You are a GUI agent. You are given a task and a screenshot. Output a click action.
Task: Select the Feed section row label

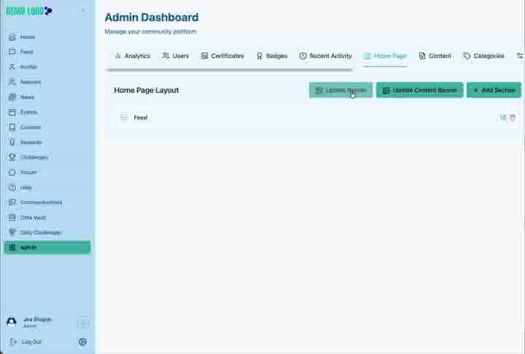(x=140, y=117)
